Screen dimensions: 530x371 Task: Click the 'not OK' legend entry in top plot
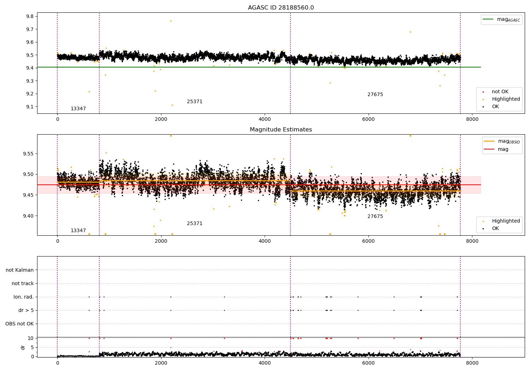[x=500, y=92]
